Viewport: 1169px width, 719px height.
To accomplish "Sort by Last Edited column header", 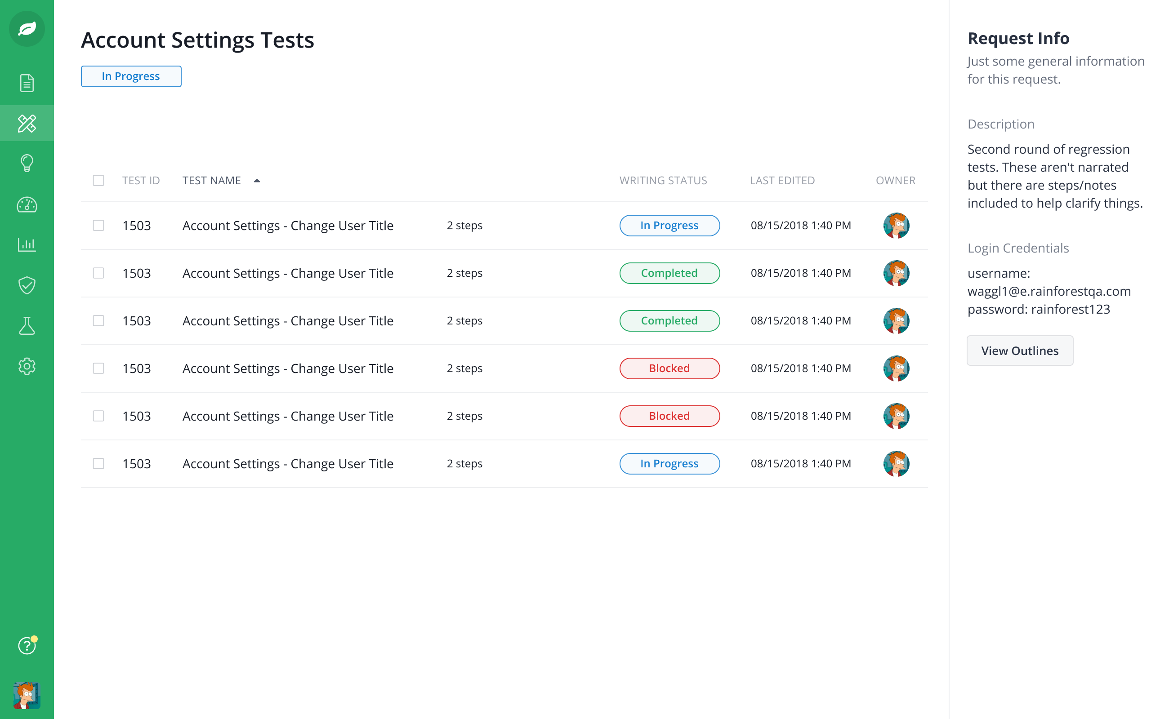I will coord(782,181).
